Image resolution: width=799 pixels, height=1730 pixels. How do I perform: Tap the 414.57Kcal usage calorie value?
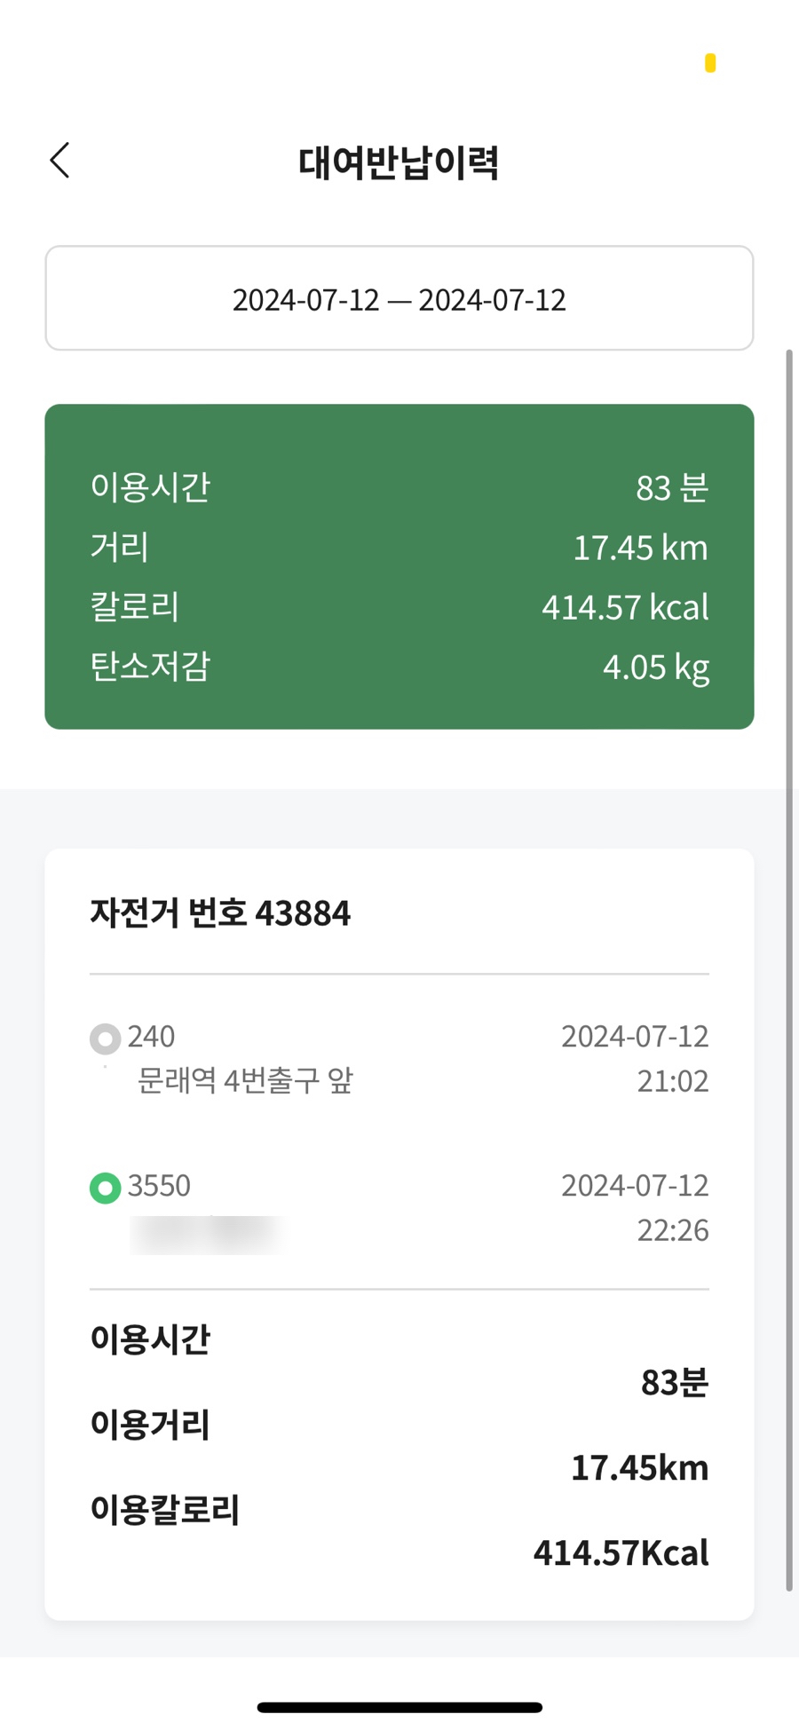pos(621,1553)
